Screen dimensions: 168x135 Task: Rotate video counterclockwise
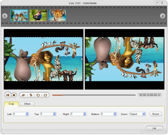tap(38, 95)
